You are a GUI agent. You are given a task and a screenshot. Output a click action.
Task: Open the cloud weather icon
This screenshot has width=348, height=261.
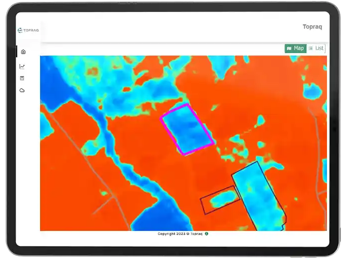click(x=23, y=91)
